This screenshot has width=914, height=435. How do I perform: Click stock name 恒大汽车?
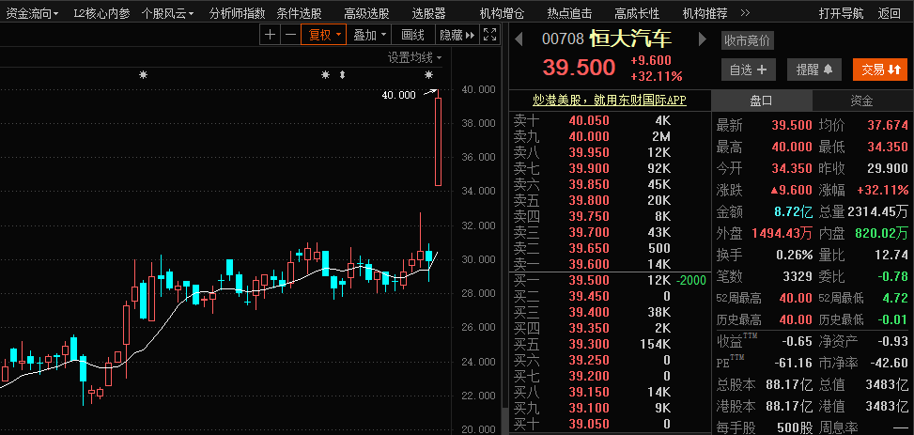631,39
